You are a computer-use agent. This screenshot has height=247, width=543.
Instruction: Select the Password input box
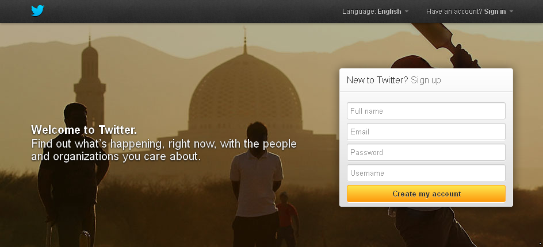point(426,153)
